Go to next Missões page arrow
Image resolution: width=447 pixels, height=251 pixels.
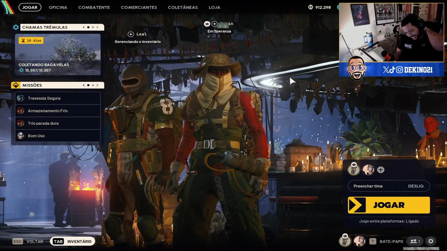click(97, 85)
